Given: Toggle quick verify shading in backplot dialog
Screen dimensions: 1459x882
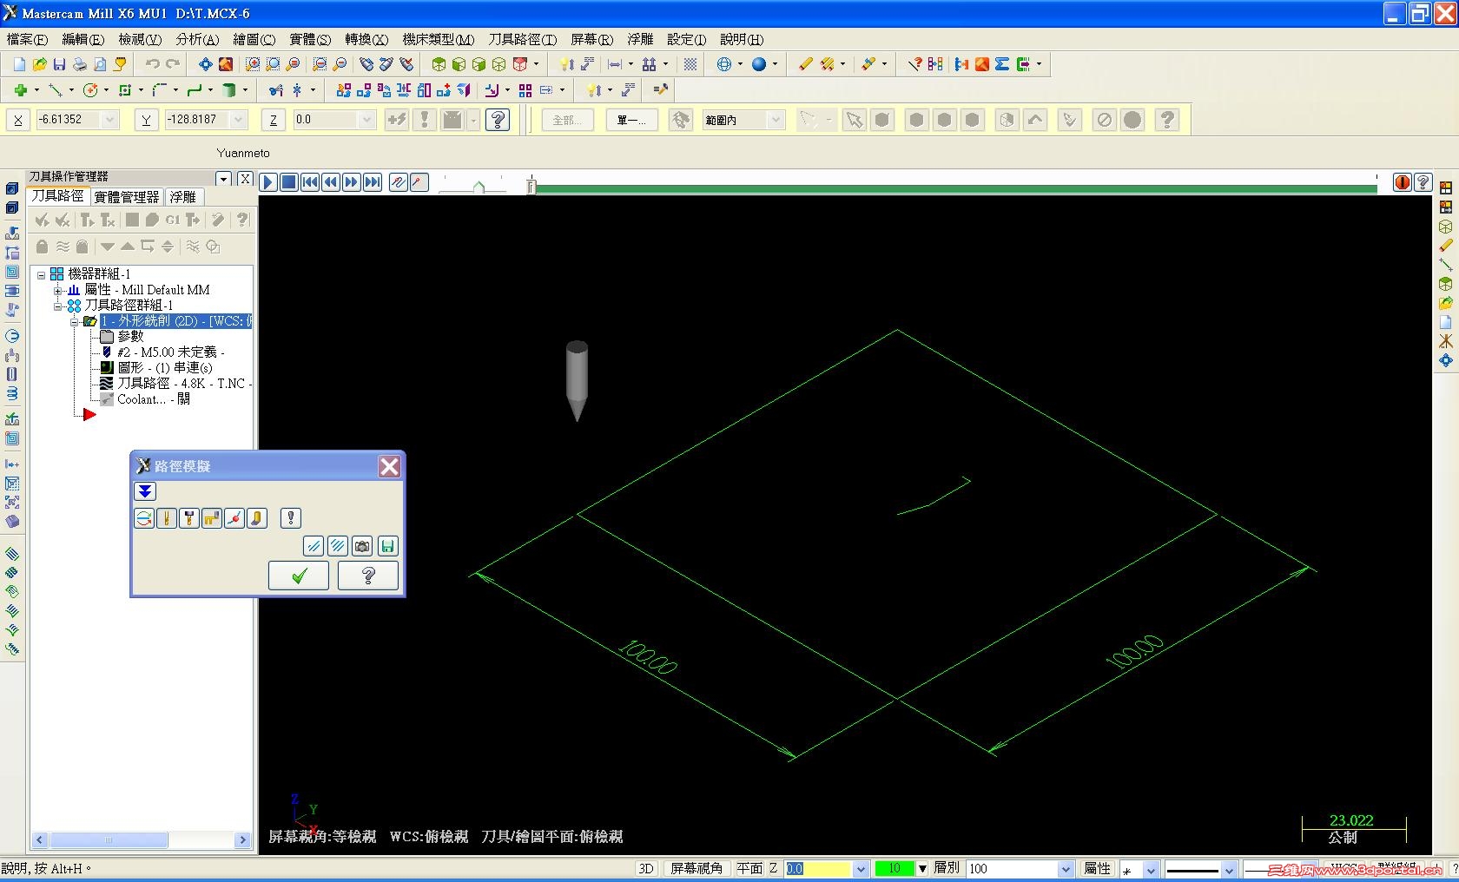Looking at the screenshot, I should pyautogui.click(x=257, y=519).
